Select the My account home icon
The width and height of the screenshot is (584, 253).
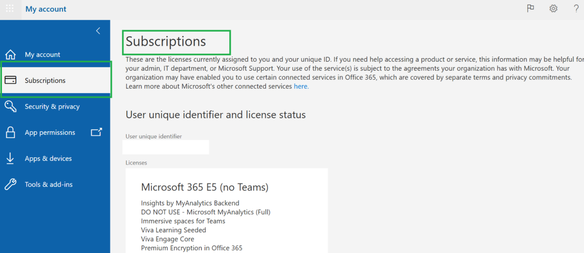tap(10, 54)
